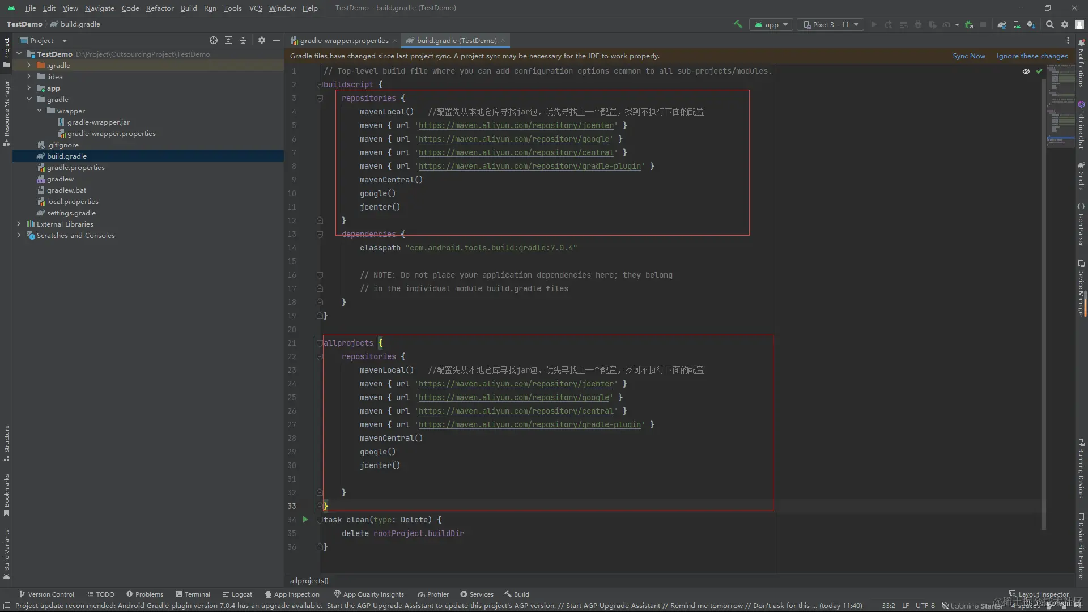Click the UTF-8 encoding status entry

(x=925, y=606)
